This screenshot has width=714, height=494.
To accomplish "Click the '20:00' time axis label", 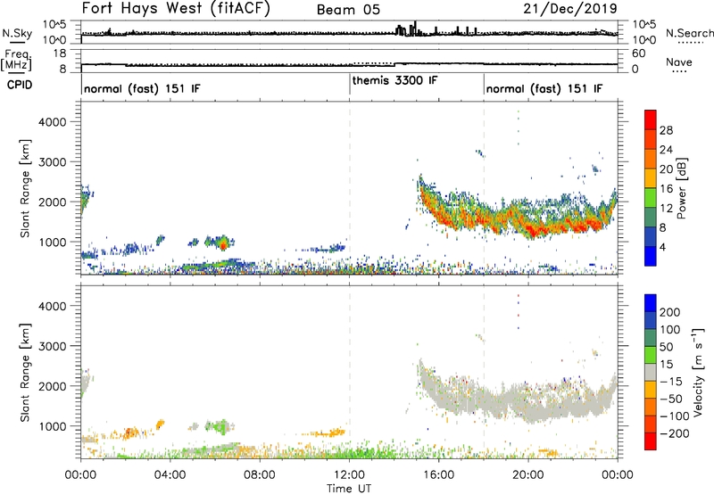I will pyautogui.click(x=528, y=475).
